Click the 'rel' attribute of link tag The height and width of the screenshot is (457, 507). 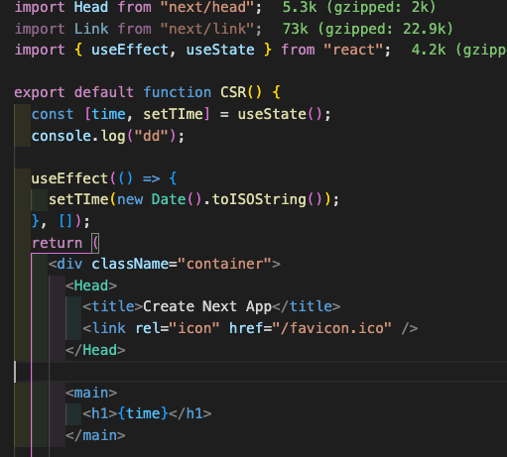coord(147,328)
